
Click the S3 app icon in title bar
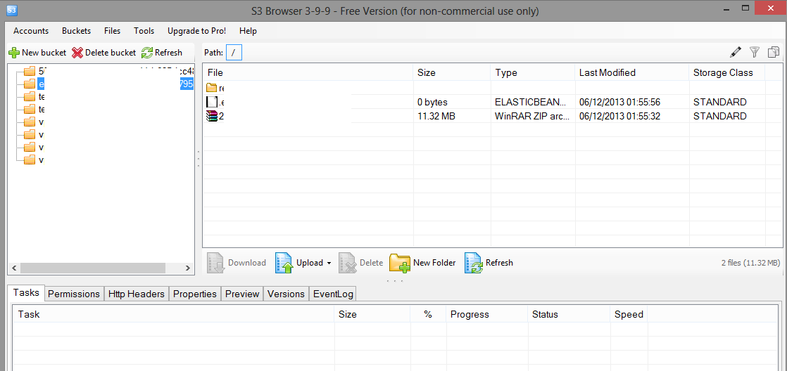click(x=13, y=10)
